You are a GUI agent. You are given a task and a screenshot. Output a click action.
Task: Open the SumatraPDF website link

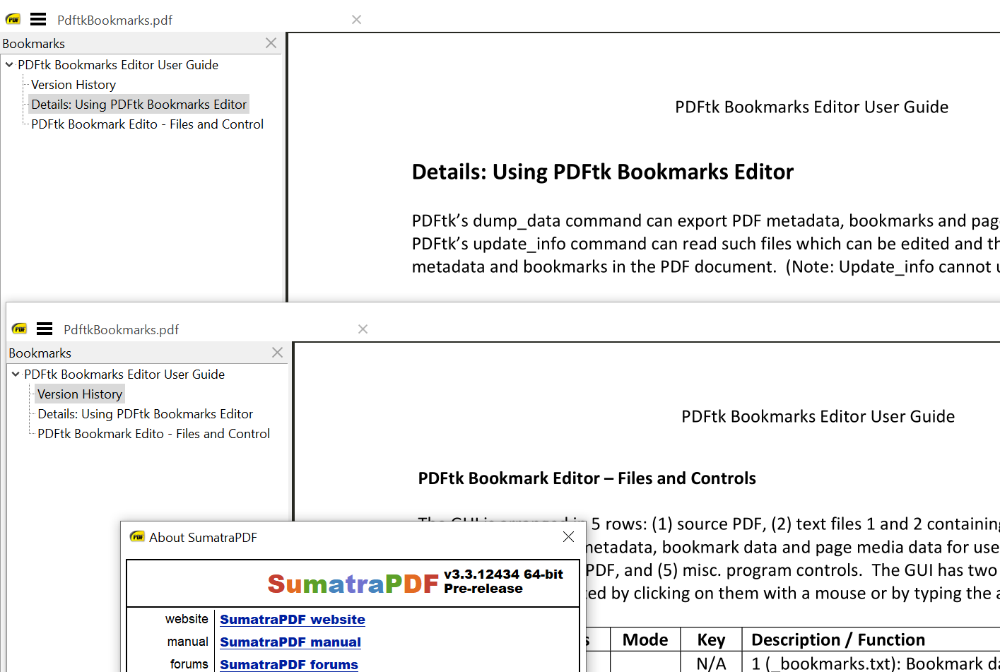(292, 620)
